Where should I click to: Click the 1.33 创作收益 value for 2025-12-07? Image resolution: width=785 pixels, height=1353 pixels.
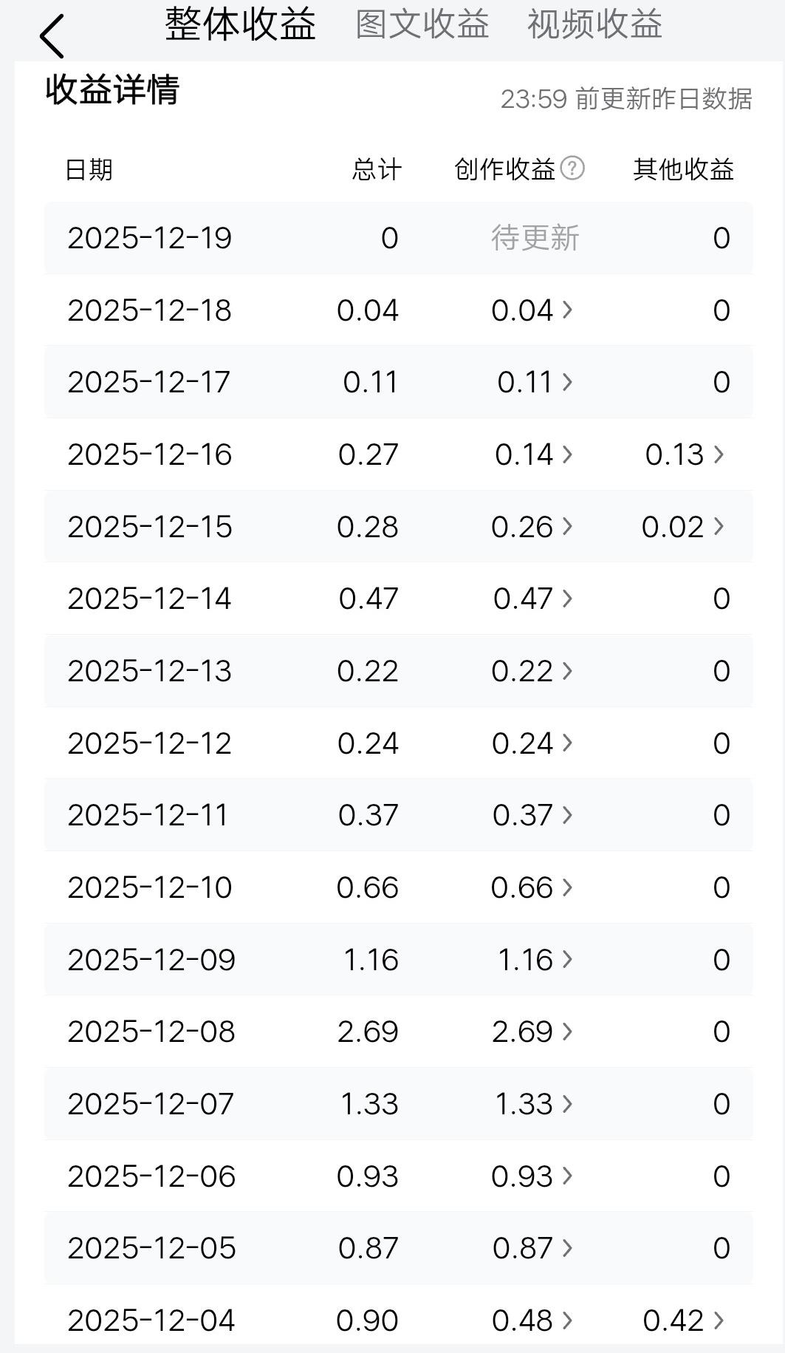pyautogui.click(x=524, y=1104)
